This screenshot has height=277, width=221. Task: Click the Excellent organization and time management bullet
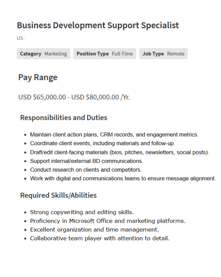94,230
